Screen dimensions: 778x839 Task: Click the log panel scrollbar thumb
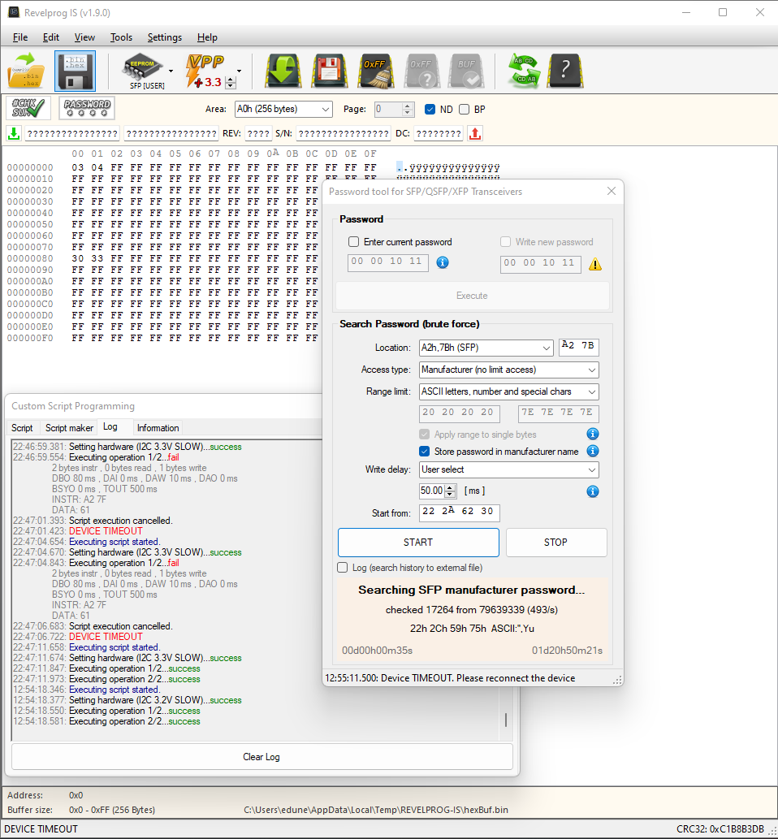[x=506, y=720]
